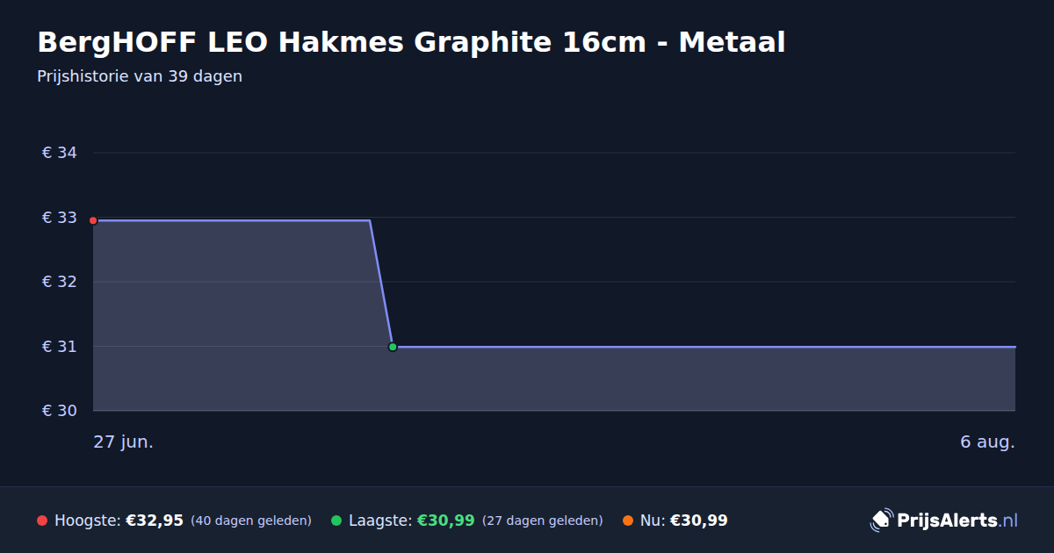Click the Nu €30,99 current price
The height and width of the screenshot is (553, 1054).
tap(698, 521)
